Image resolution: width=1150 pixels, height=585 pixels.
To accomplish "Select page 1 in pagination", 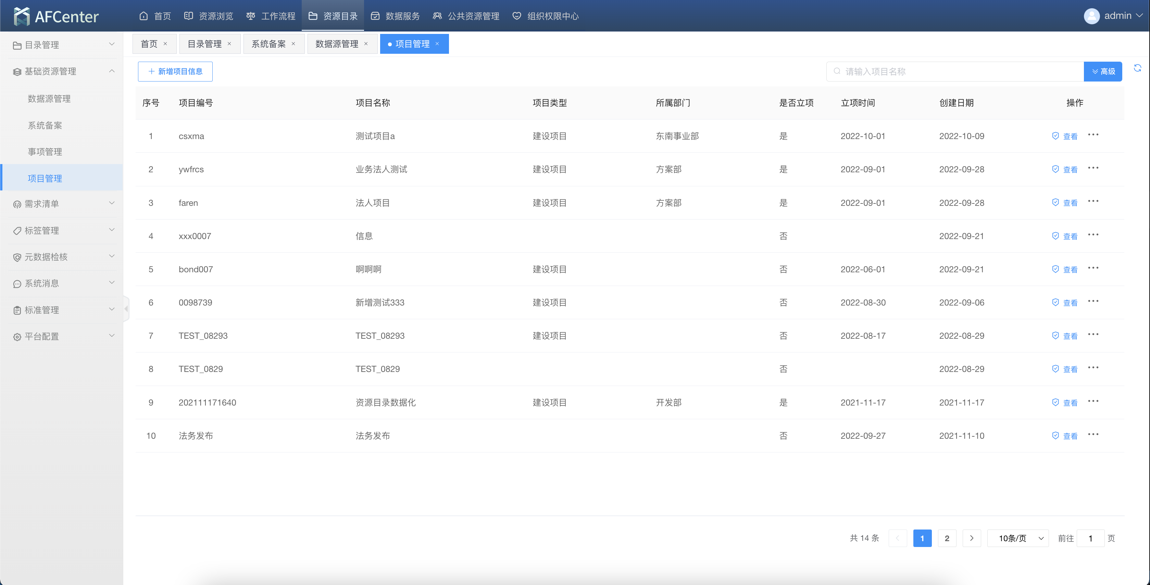I will coord(922,538).
